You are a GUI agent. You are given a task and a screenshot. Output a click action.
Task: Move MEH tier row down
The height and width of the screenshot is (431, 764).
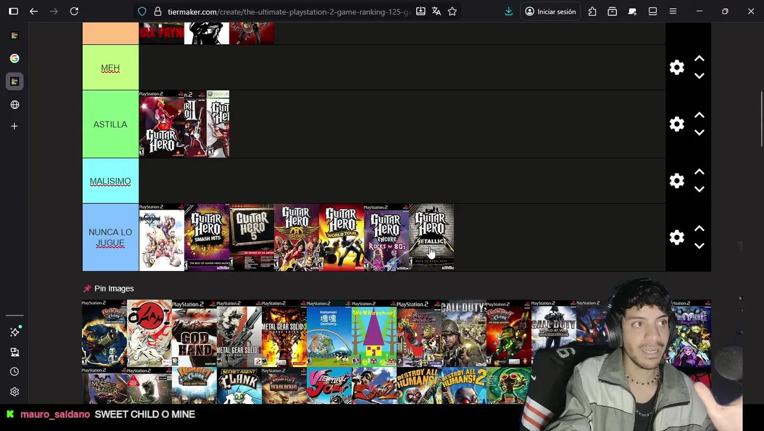click(x=699, y=76)
